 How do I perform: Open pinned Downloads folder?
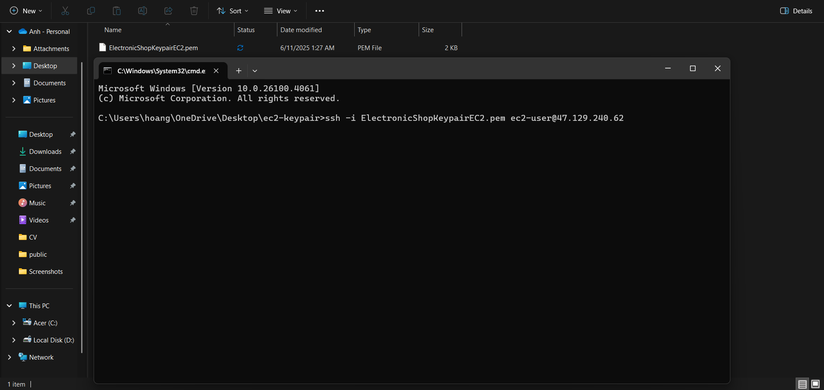coord(40,151)
